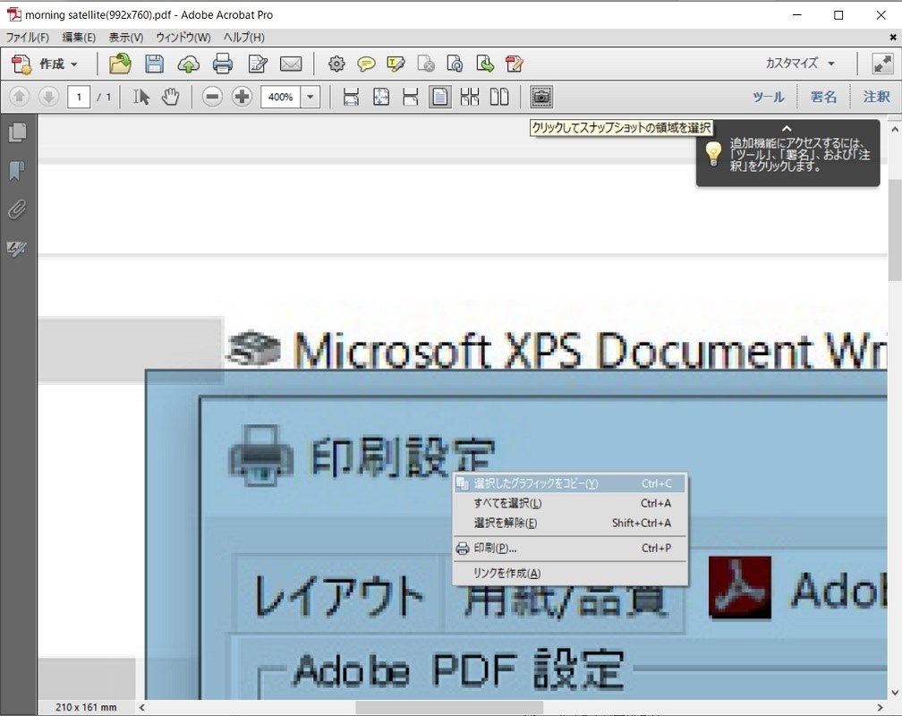Viewport: 902px width, 716px height.
Task: Click the vertical scrollbar thumb
Action: click(x=895, y=230)
